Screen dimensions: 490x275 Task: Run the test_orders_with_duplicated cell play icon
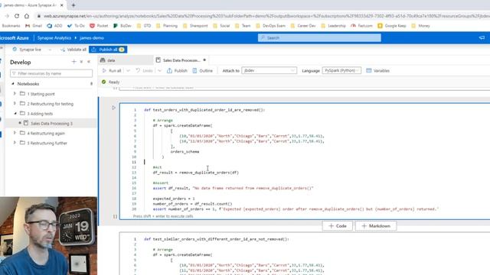114,108
